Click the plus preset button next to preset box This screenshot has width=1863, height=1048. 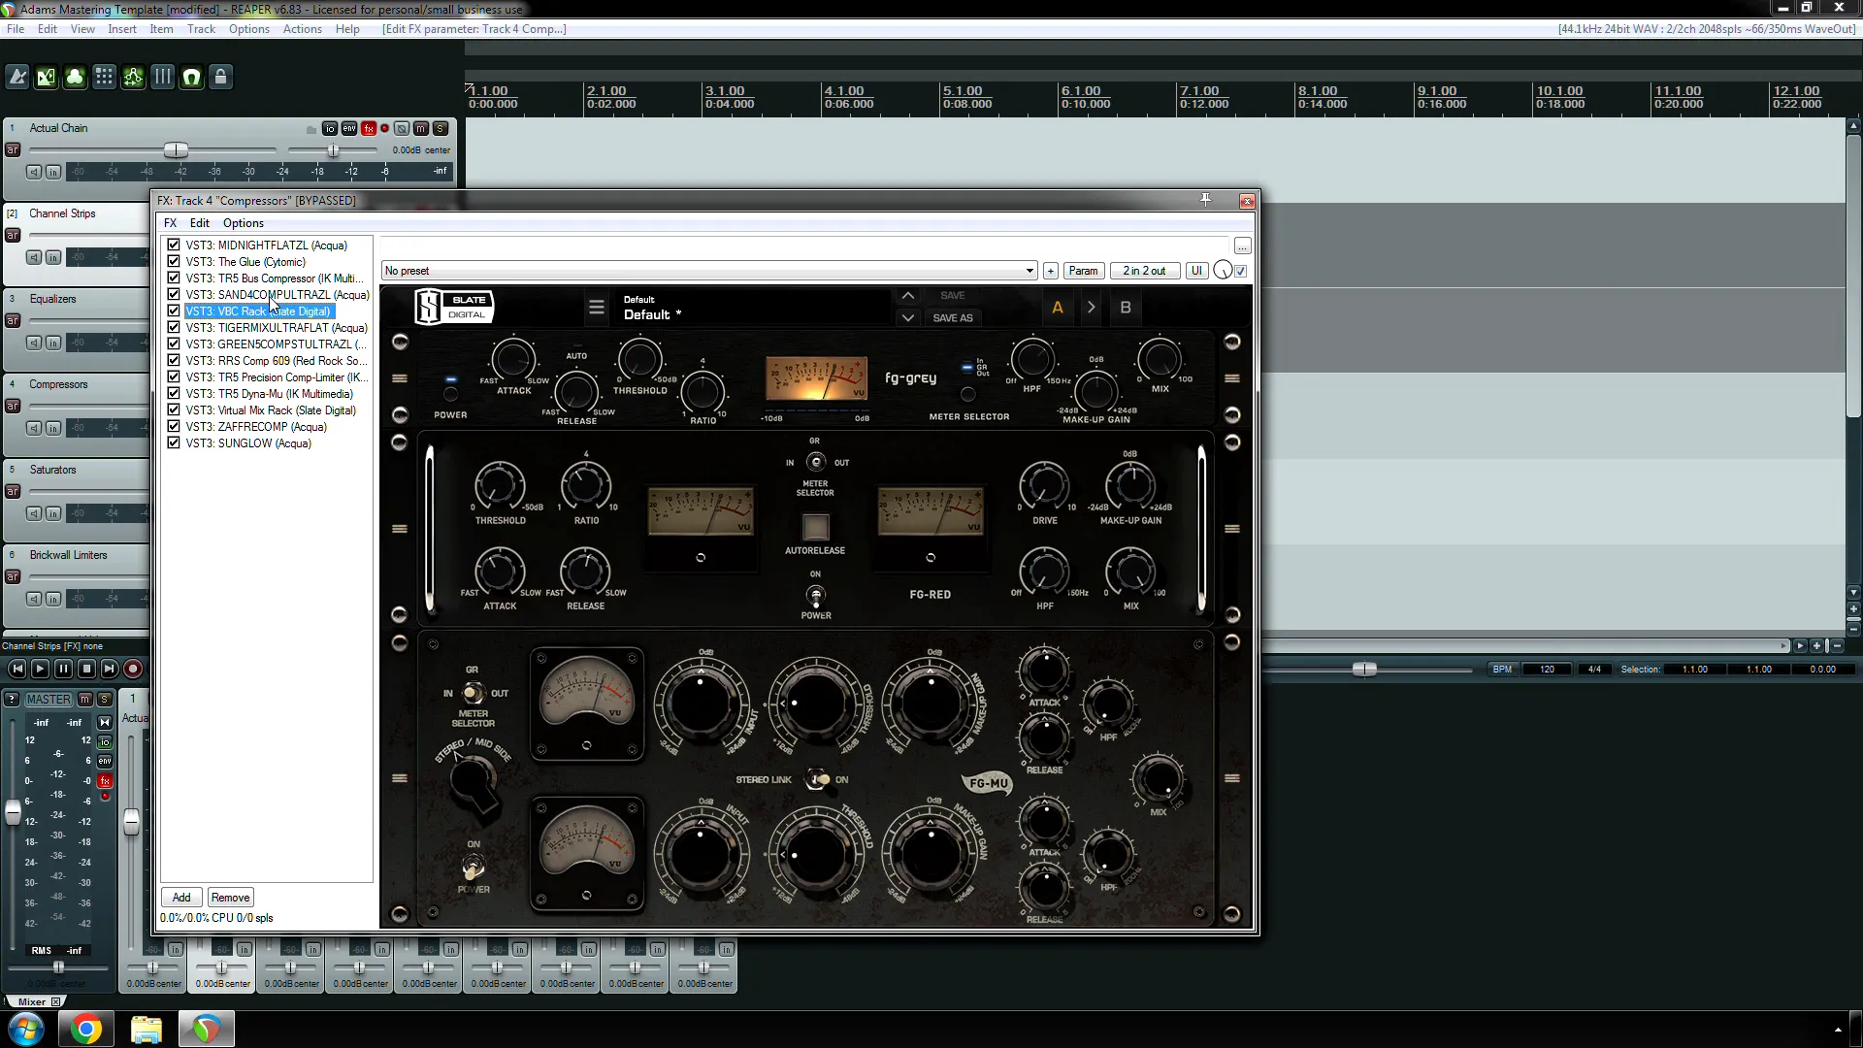1050,271
